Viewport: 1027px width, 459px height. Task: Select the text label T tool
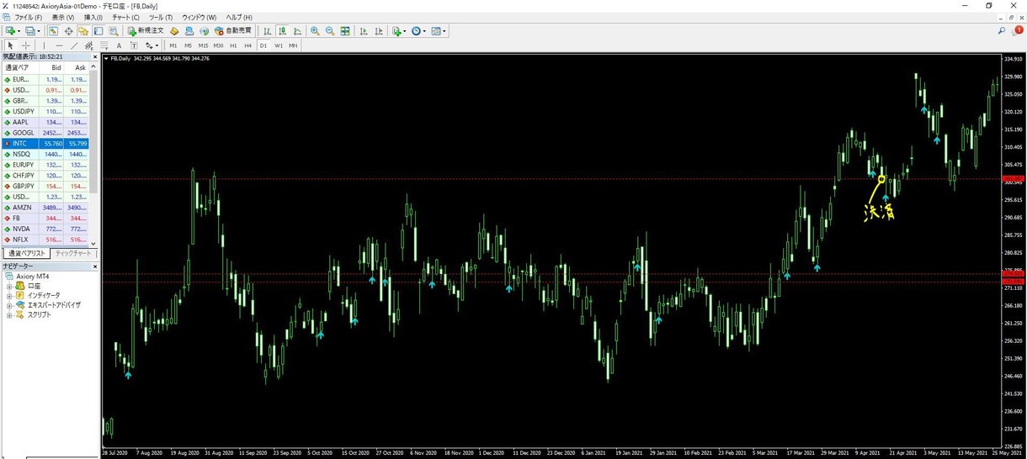134,45
